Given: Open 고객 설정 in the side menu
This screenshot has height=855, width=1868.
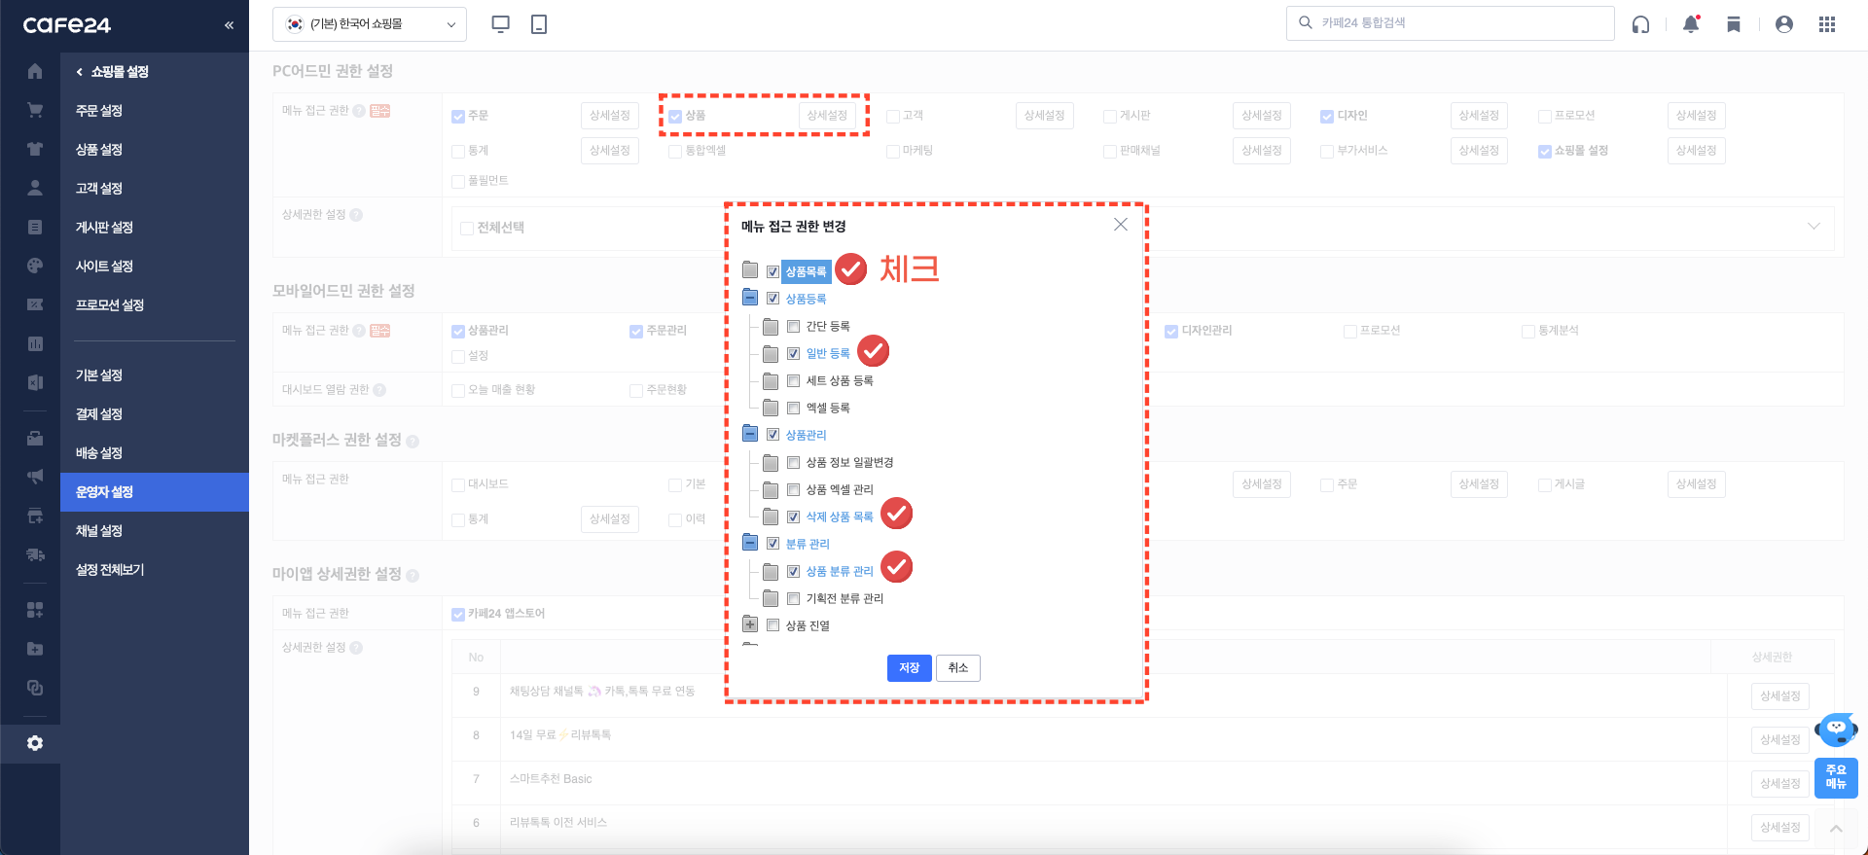Looking at the screenshot, I should click(99, 189).
